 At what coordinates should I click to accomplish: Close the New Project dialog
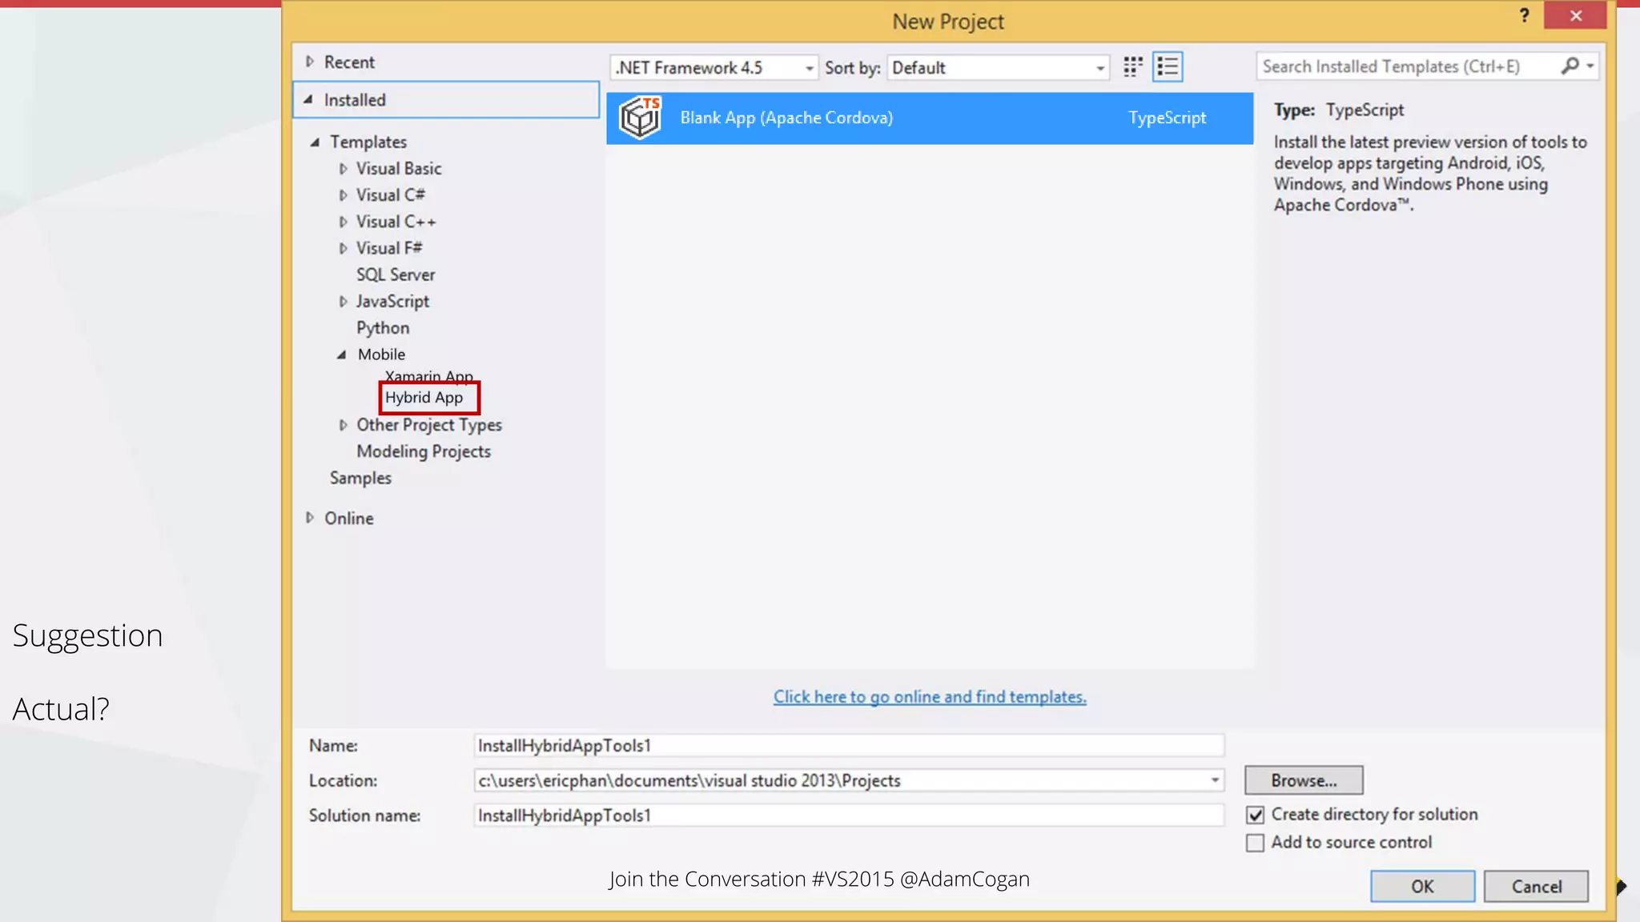point(1575,16)
